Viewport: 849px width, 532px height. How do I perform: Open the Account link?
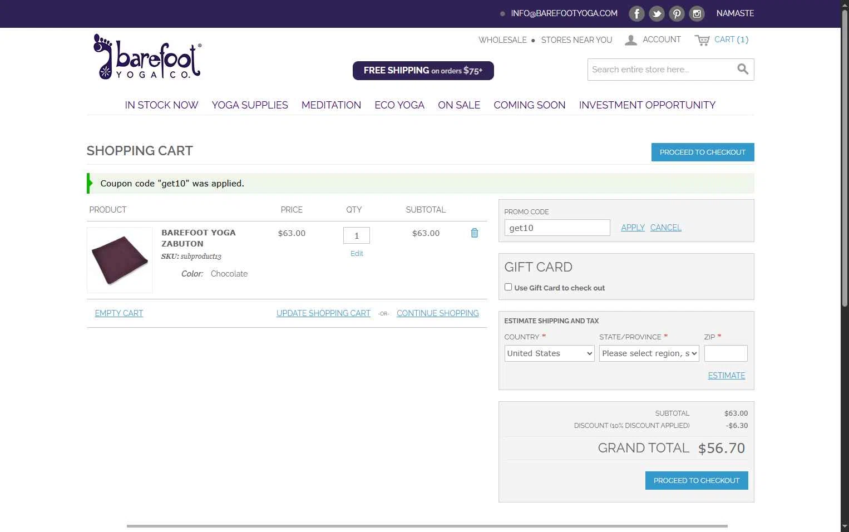pos(662,40)
